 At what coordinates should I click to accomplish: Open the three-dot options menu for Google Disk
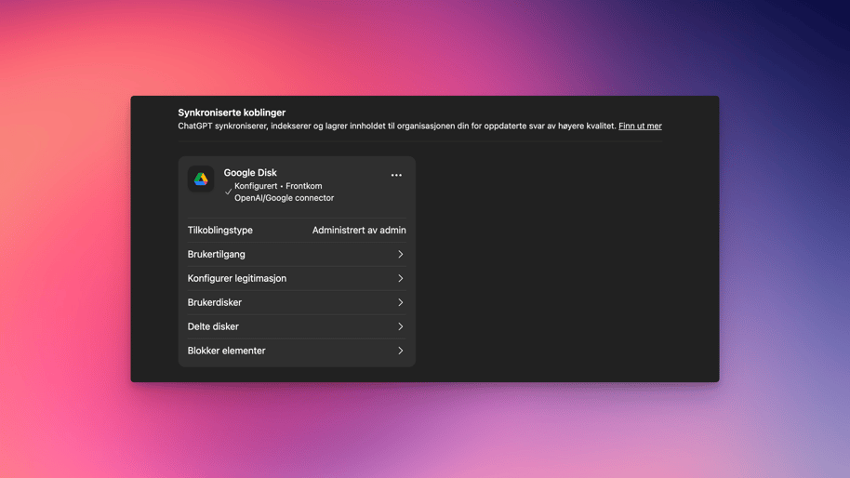396,175
